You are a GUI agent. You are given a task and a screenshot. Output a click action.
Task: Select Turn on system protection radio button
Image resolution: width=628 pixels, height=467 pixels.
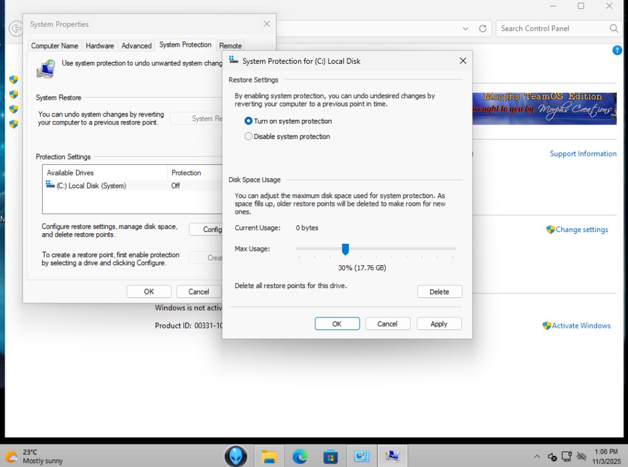[x=249, y=121]
